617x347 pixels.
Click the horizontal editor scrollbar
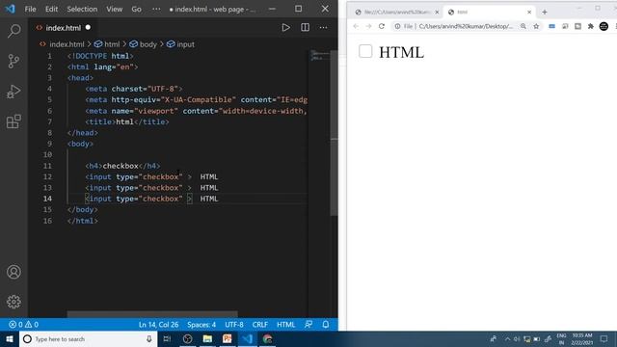[152, 314]
